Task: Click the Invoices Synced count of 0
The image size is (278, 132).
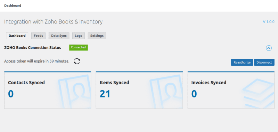Action: 194,94
